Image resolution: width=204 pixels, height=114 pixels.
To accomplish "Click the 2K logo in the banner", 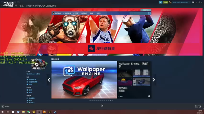I will [x=91, y=48].
